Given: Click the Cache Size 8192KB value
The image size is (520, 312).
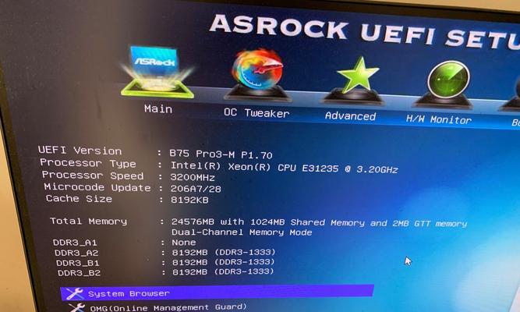Looking at the screenshot, I should pyautogui.click(x=189, y=200).
